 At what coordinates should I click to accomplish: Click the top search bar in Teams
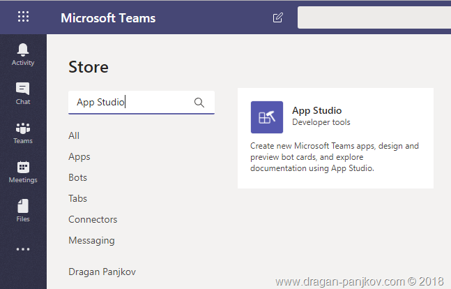tap(374, 17)
